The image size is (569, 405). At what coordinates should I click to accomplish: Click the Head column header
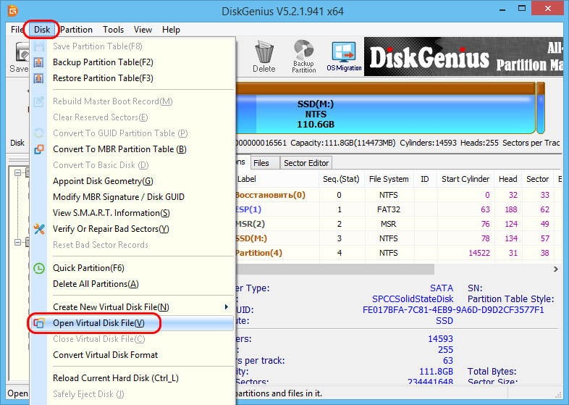507,179
